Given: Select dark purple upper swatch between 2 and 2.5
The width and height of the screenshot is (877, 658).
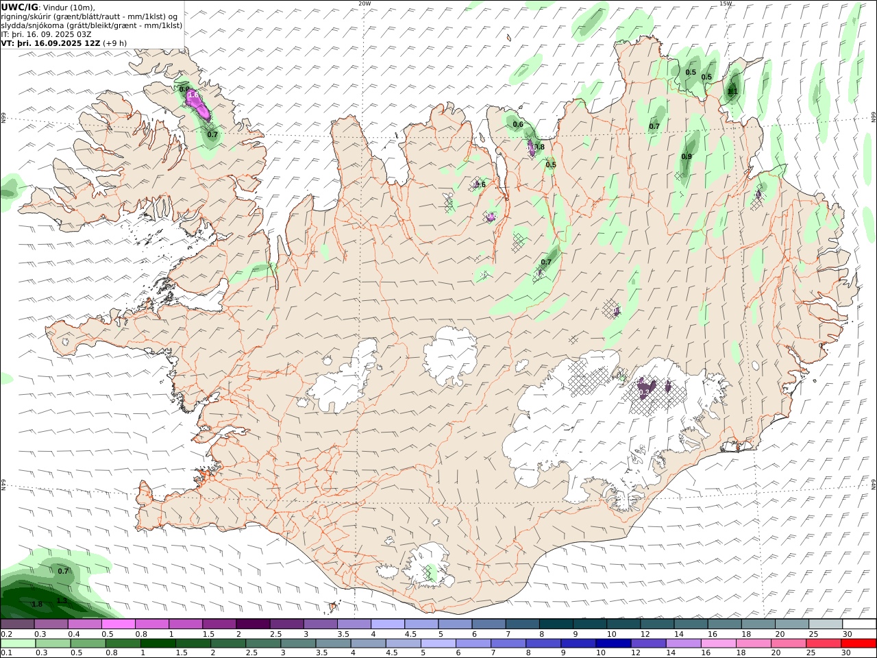Looking at the screenshot, I should point(253,624).
